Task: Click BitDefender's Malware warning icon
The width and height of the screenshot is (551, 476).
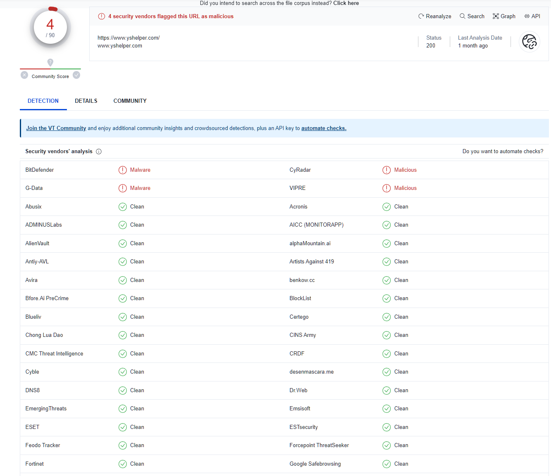Action: (x=123, y=170)
